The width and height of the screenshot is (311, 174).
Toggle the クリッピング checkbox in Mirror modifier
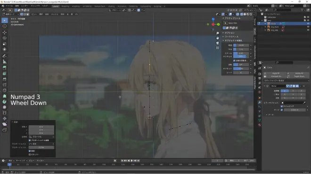click(x=282, y=106)
